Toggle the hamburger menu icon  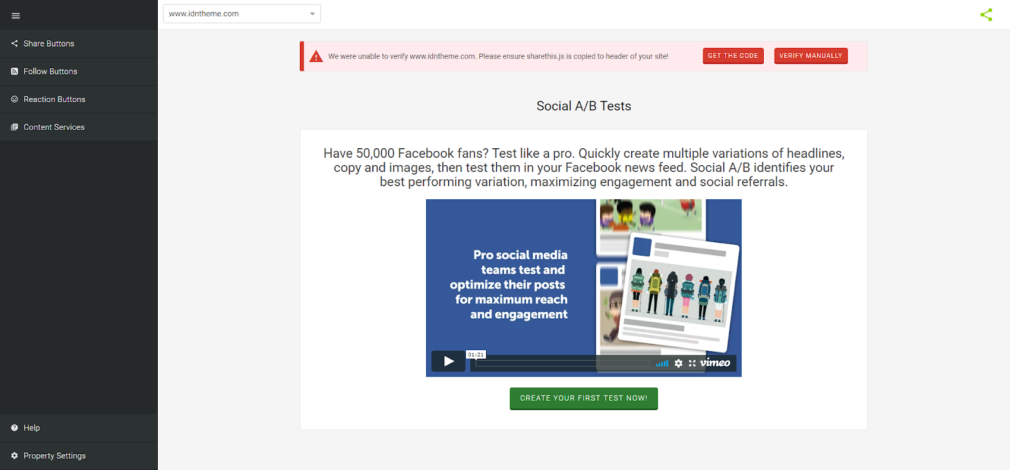[x=16, y=16]
